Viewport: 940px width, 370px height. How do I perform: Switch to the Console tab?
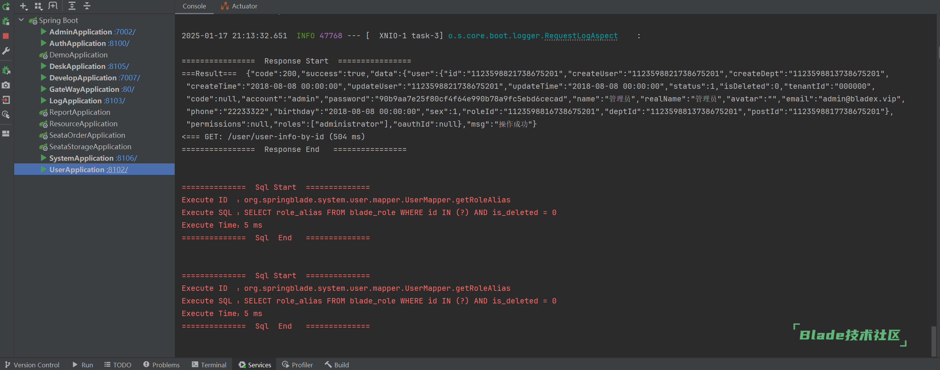click(194, 6)
